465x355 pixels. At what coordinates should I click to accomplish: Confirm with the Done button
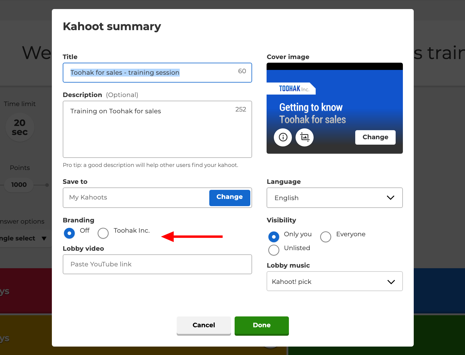click(x=262, y=325)
